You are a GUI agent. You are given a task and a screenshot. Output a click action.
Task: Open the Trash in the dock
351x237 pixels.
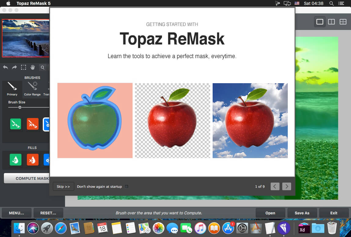tap(332, 228)
